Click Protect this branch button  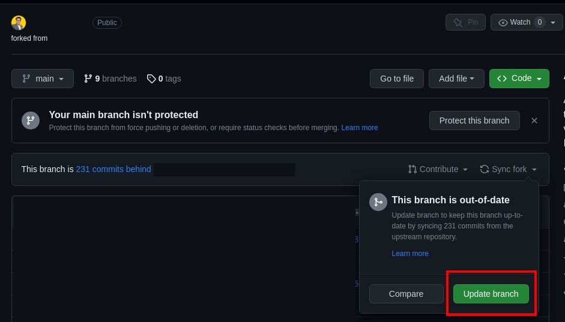474,121
